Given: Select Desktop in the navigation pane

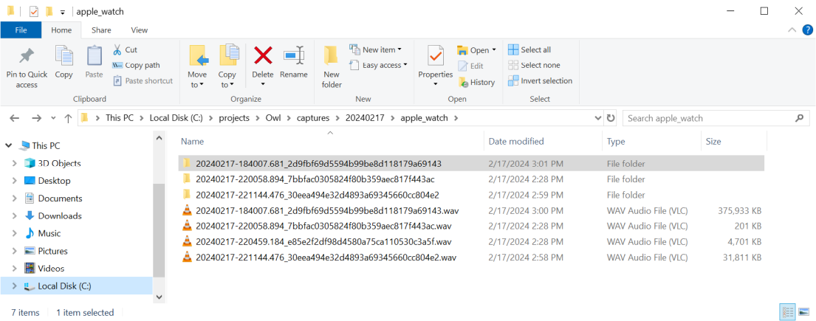Looking at the screenshot, I should pos(54,181).
